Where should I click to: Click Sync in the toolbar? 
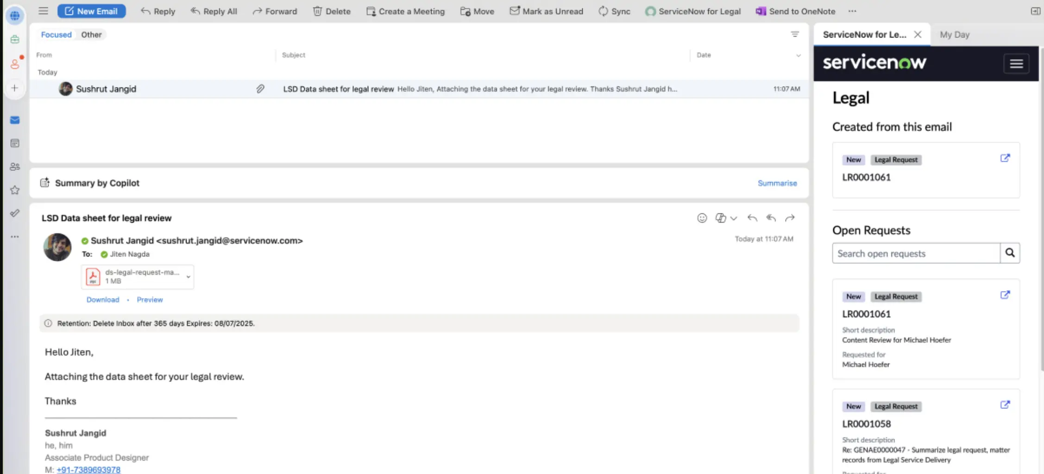614,11
